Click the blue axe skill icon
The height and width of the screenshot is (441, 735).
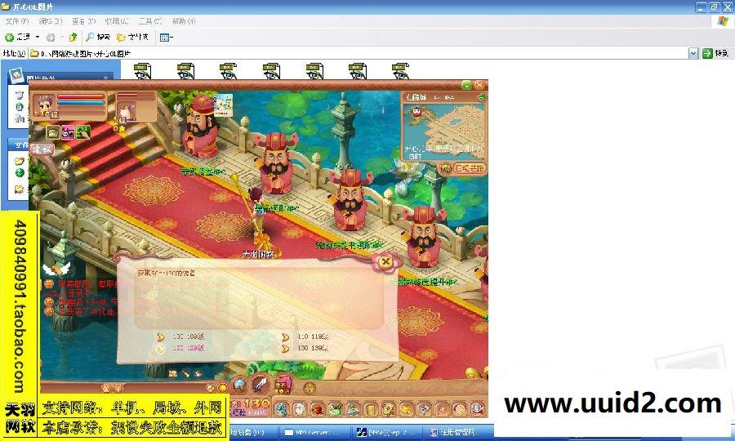tap(239, 385)
